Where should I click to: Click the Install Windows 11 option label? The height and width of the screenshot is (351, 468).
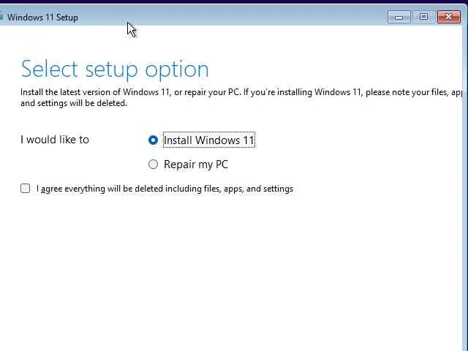208,140
